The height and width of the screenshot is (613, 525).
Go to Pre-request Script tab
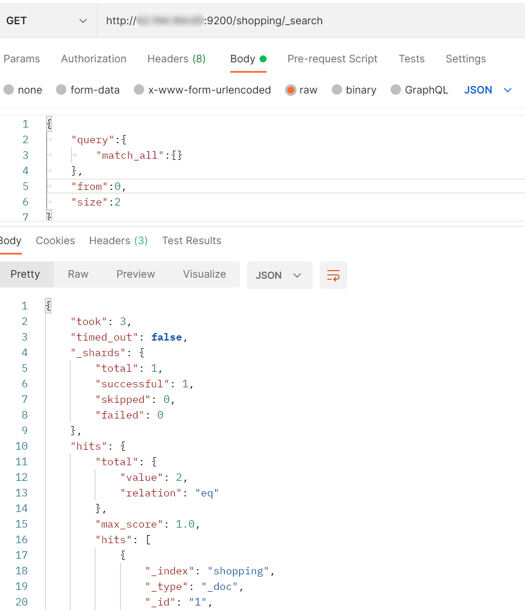click(332, 59)
